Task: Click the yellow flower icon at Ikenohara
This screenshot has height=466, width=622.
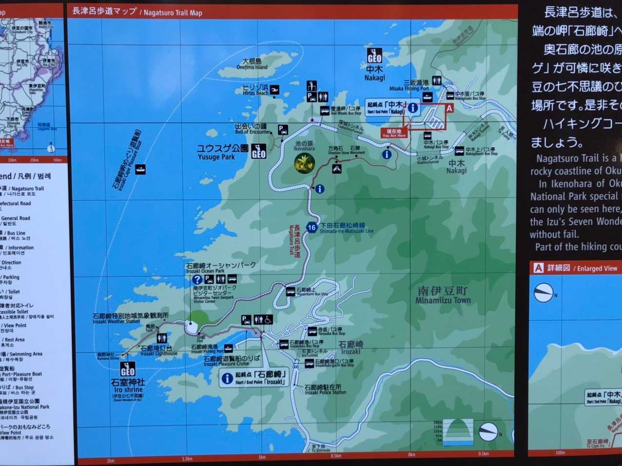Action: 305,163
